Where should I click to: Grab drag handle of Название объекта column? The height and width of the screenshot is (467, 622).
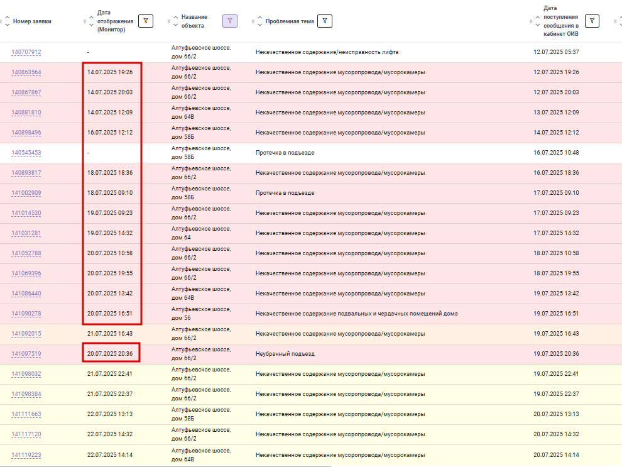coord(168,21)
